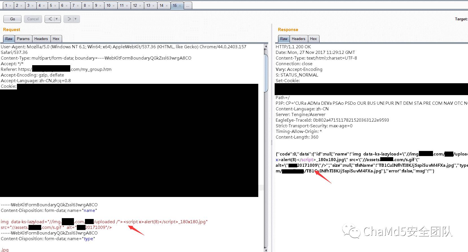Viewport: 468px width, 252px height.
Task: Switch to Repeater tab 9
Action: point(99,5)
